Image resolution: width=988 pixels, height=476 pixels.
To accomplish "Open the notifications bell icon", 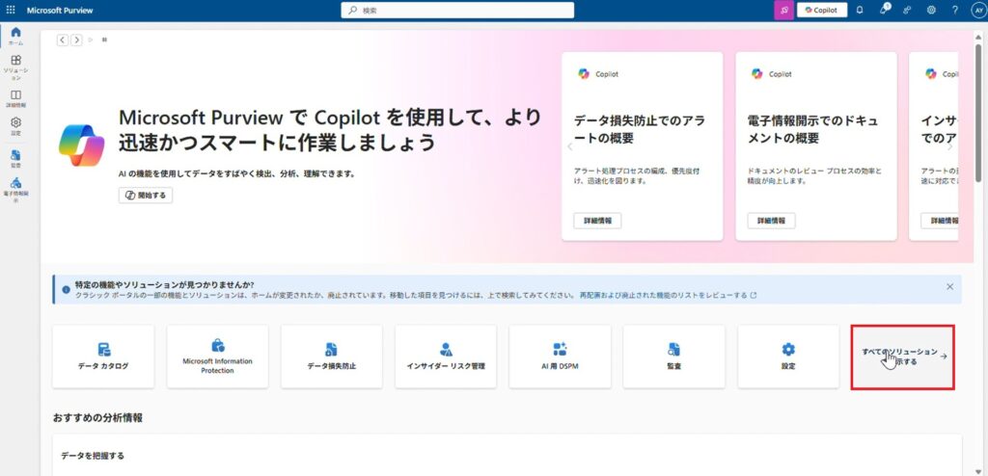I will [860, 10].
